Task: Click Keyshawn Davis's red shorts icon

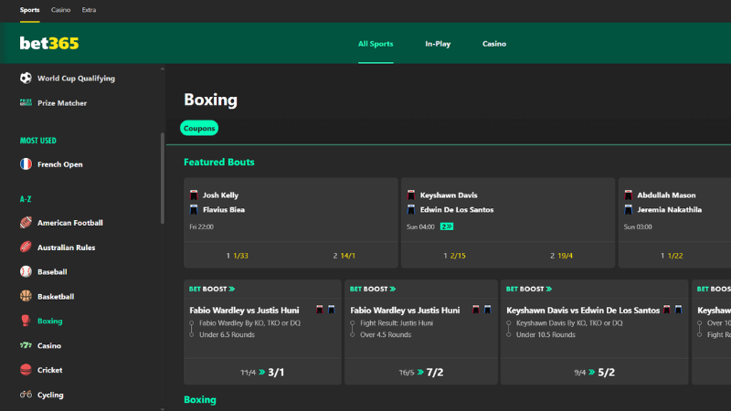Action: 411,195
